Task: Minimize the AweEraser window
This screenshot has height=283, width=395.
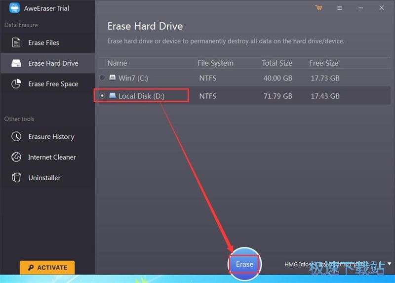Action: pos(360,8)
